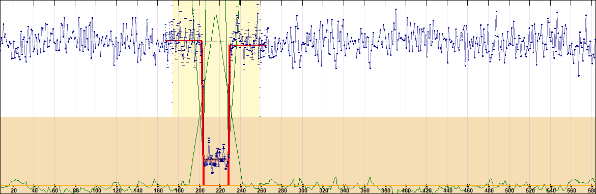
Task: Select the 480 x-axis label
Action: 489,190
